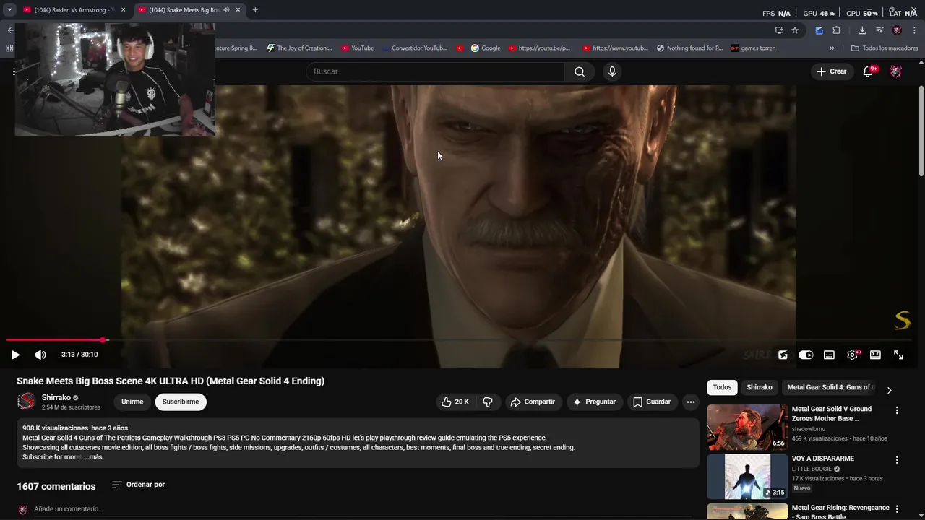
Task: Open the Todos los marcadores folder
Action: (885, 48)
